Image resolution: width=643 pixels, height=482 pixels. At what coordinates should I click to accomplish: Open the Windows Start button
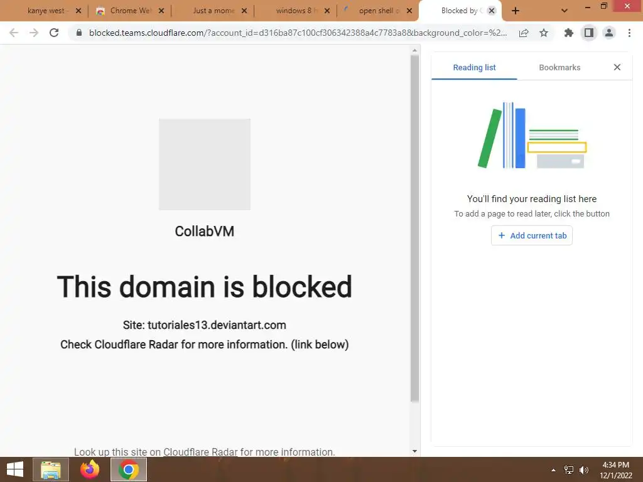tap(15, 469)
